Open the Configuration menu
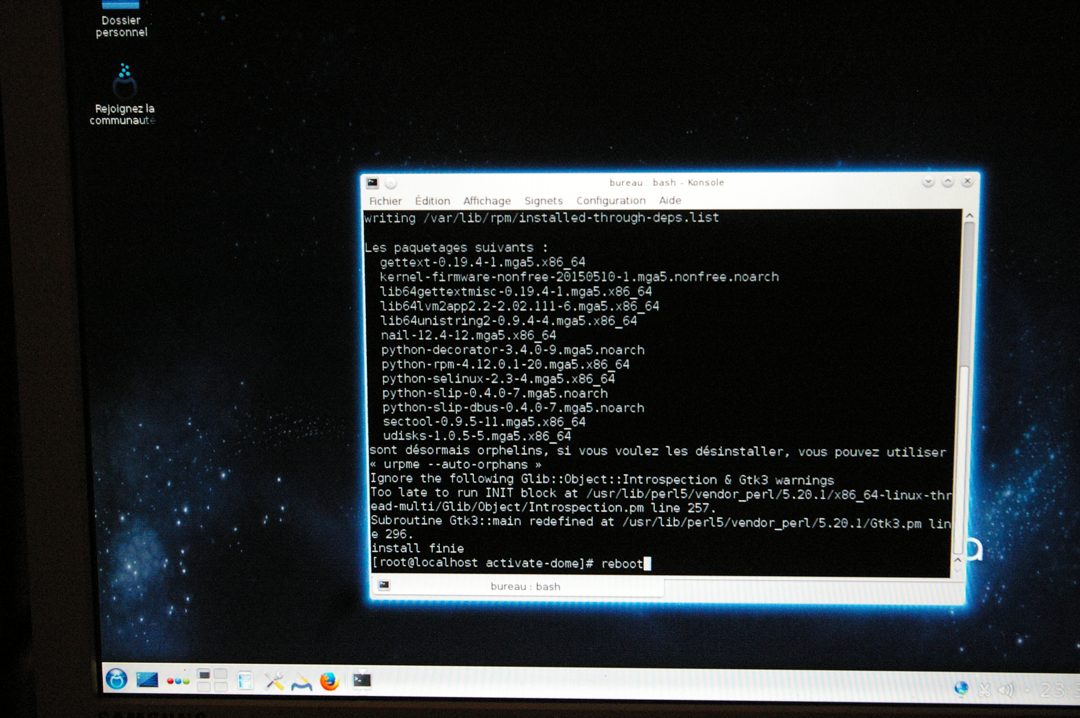Screen dimensions: 1080x718 [611, 201]
